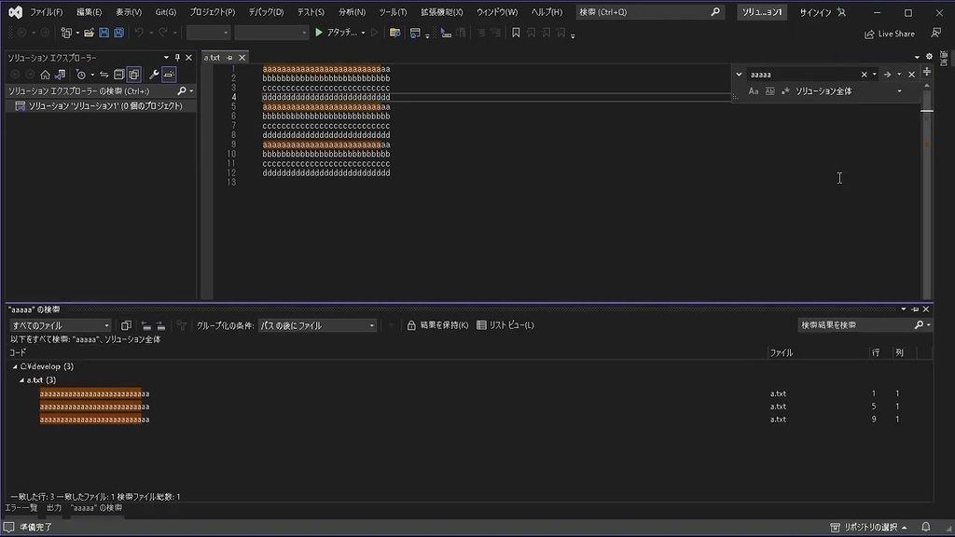Collapse all nodes using Solution Explorer toolbar icon
Image resolution: width=955 pixels, height=537 pixels.
click(x=119, y=74)
